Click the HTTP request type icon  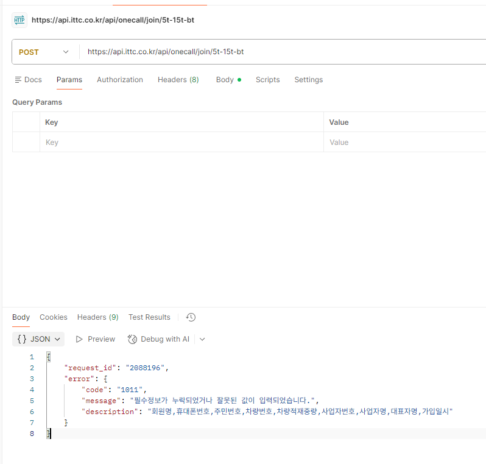[x=19, y=20]
